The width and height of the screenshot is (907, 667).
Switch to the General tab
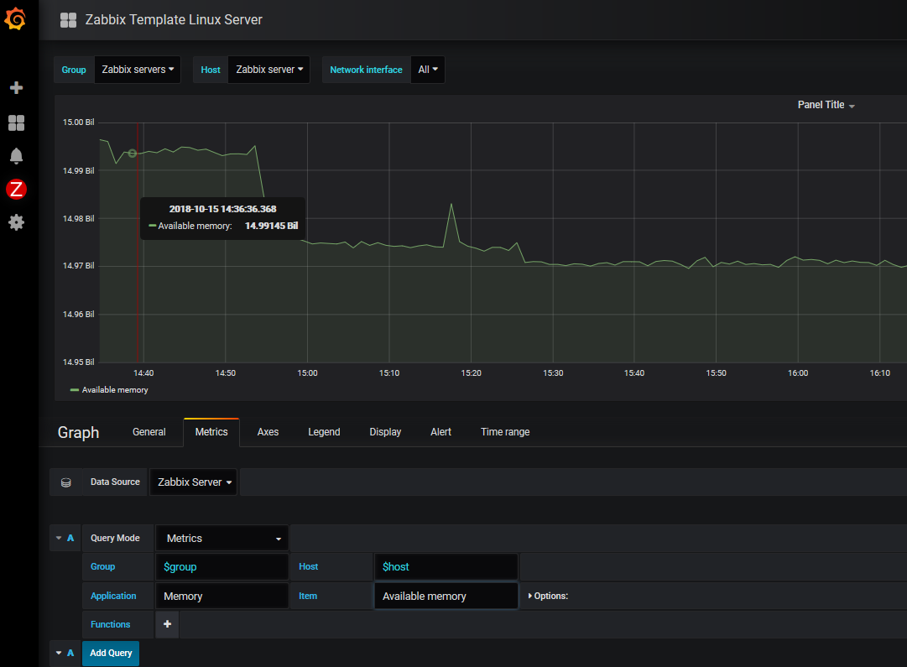click(149, 432)
